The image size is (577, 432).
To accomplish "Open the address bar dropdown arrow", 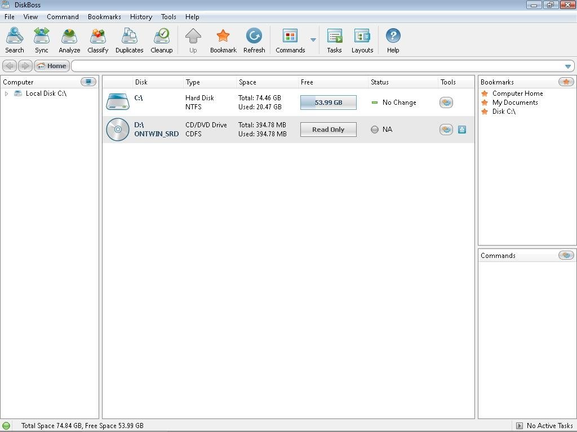I will pos(568,66).
